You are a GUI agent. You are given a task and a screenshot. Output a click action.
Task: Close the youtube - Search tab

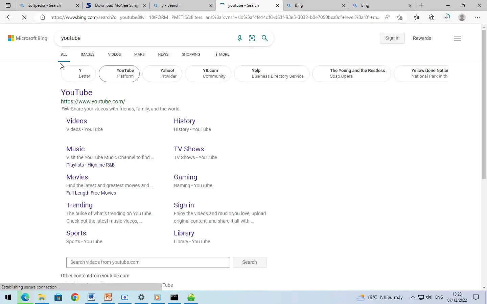(278, 5)
